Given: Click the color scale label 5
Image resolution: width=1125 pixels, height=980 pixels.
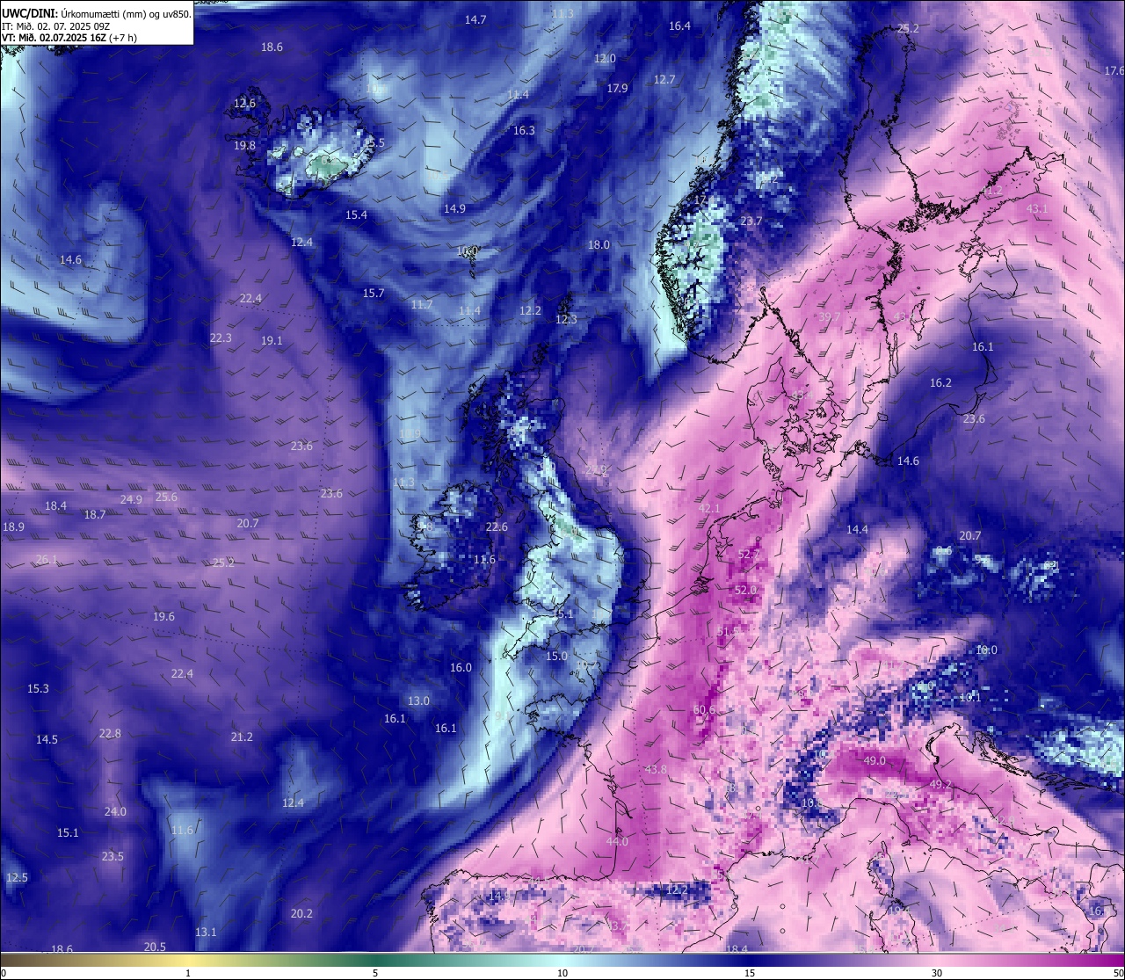Looking at the screenshot, I should pos(375,973).
